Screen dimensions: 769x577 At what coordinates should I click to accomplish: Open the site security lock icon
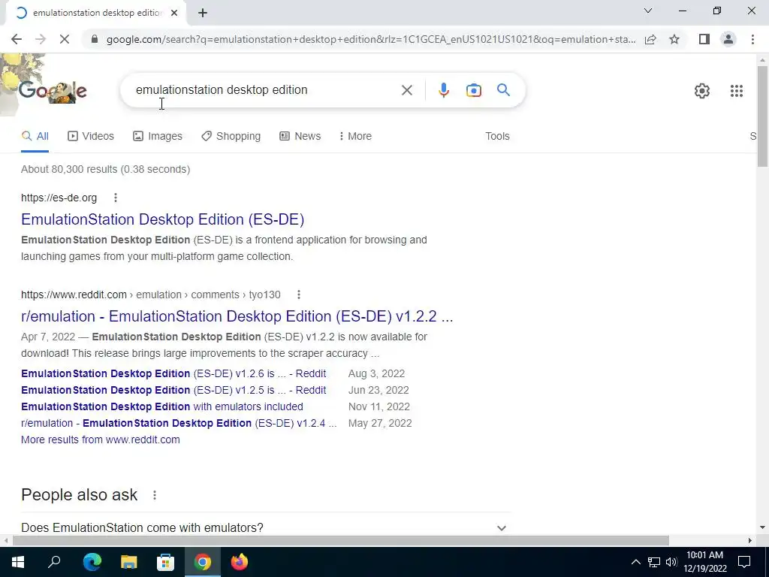[x=95, y=39]
